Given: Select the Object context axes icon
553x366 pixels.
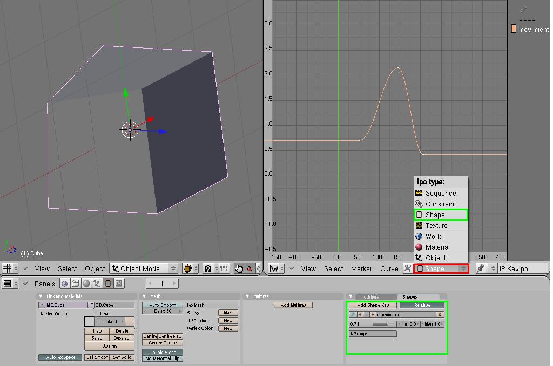Looking at the screenshot, I should 97,284.
